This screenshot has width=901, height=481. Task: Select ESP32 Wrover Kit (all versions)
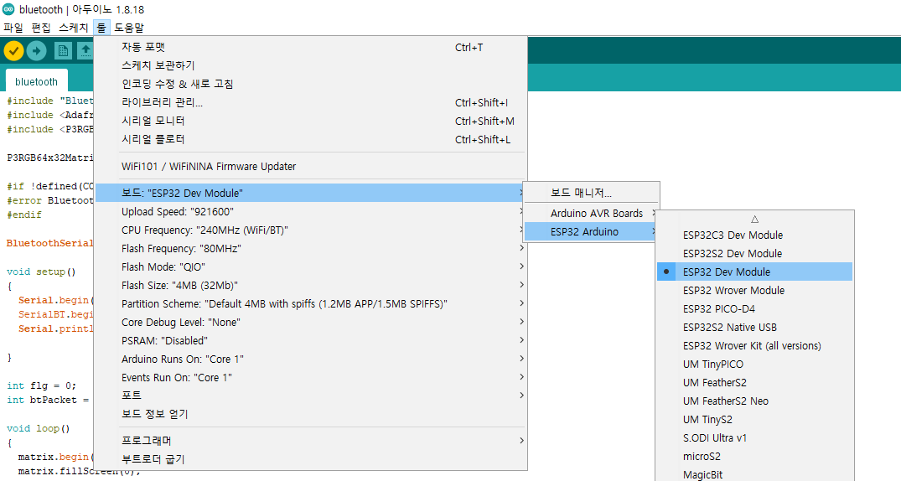(754, 345)
